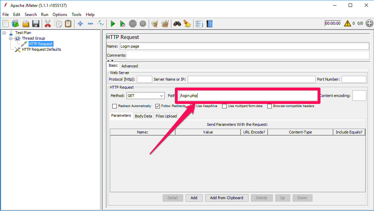Click the Thread Group gear icon
This screenshot has height=211, width=374.
[x=18, y=38]
